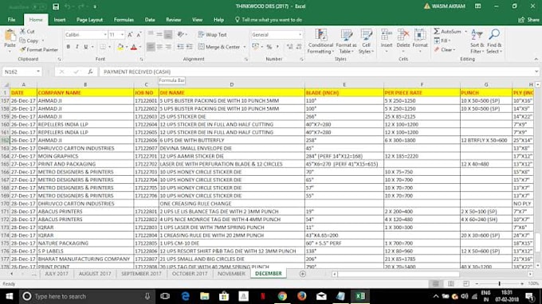Open the Calibri font name dropdown
The width and height of the screenshot is (542, 304).
coord(104,35)
